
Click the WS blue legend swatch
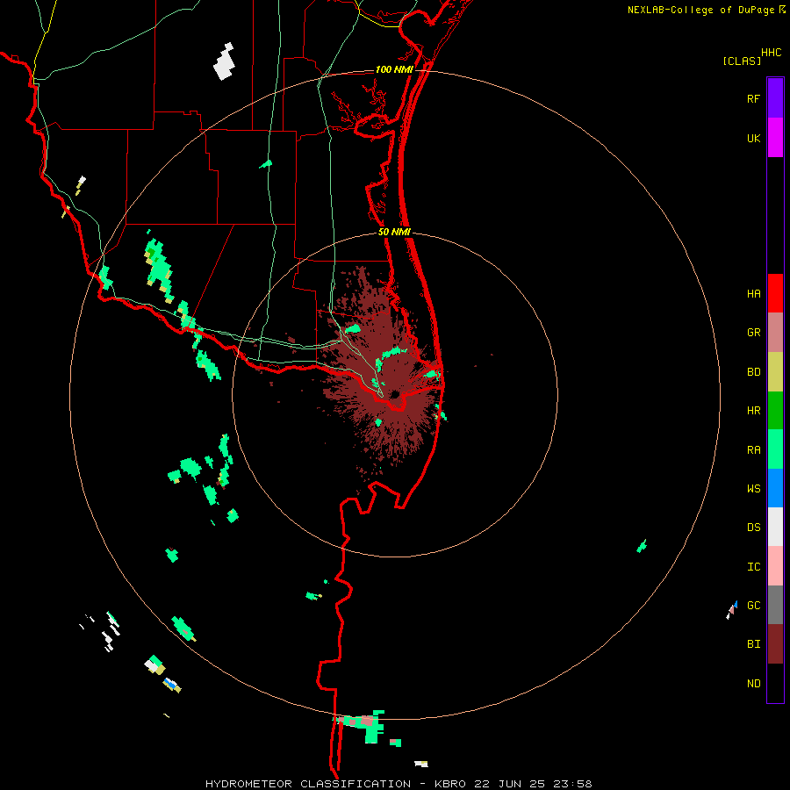775,488
